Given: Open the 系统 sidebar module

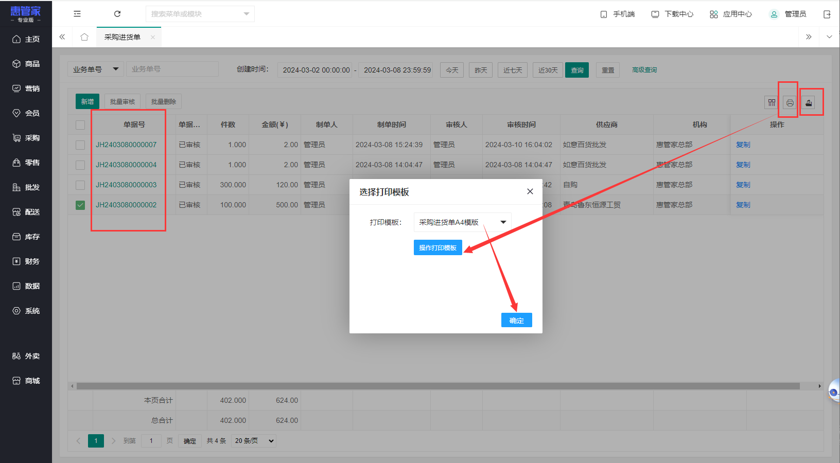Looking at the screenshot, I should pos(26,311).
